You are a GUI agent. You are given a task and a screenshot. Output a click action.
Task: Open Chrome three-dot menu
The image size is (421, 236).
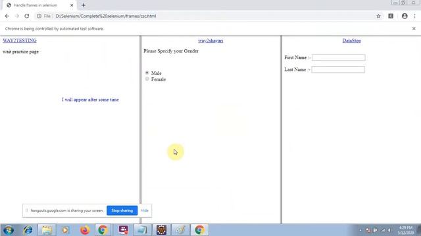tap(414, 16)
